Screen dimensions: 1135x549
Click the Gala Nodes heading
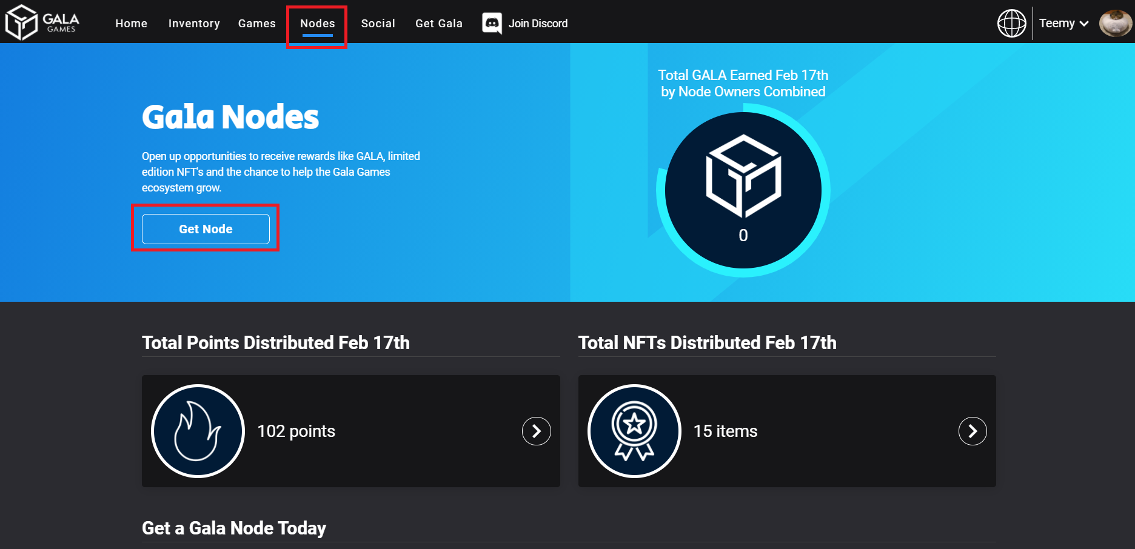click(230, 116)
